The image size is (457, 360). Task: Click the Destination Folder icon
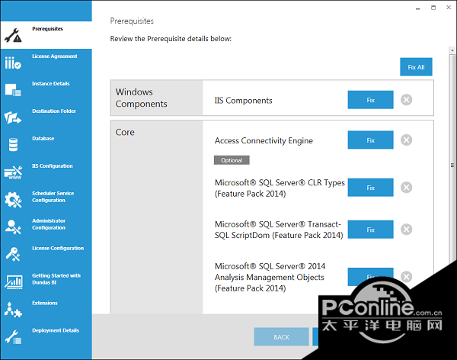tap(13, 117)
